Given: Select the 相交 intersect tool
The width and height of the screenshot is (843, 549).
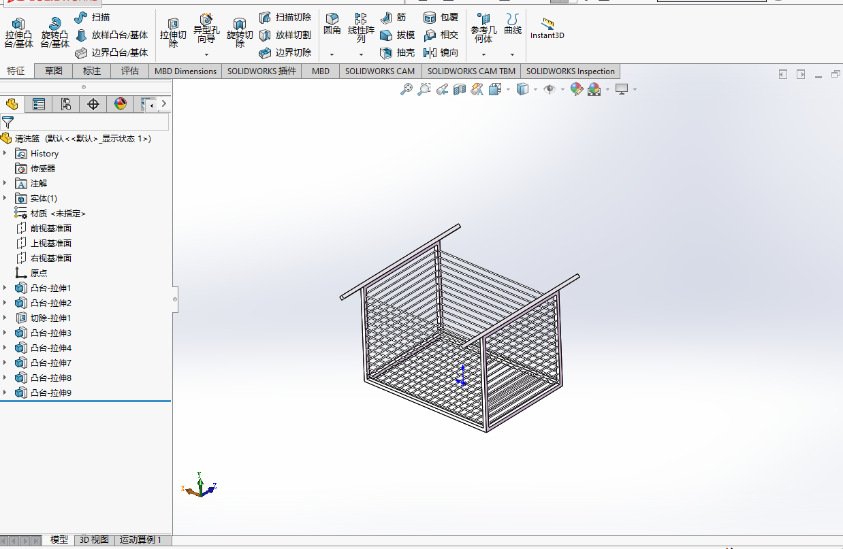Looking at the screenshot, I should (441, 35).
